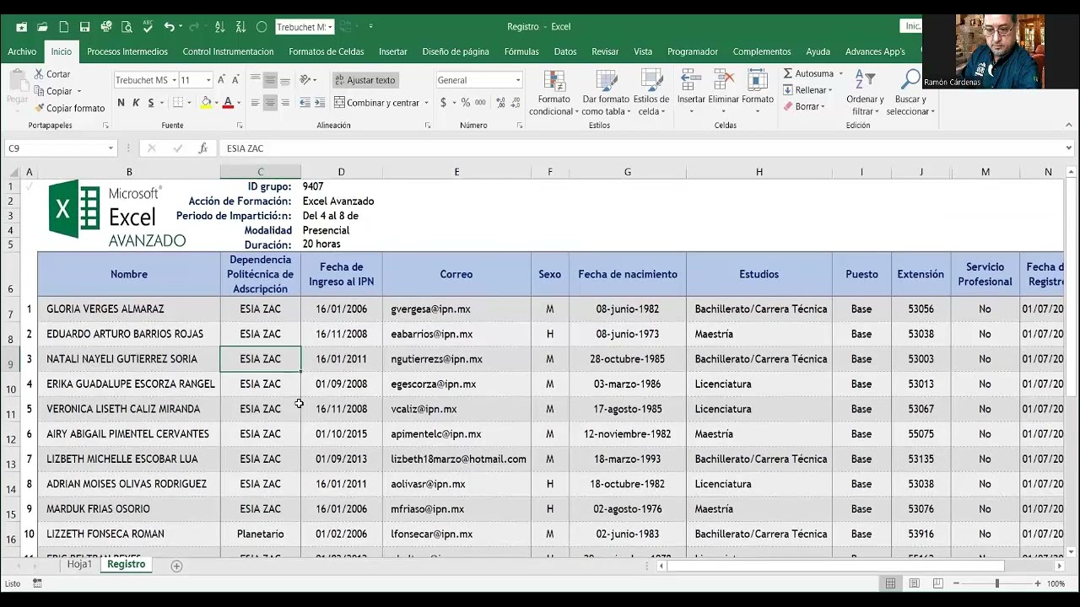Viewport: 1080px width, 607px height.
Task: Sort descending Z to A in quick access
Action: coord(240,27)
